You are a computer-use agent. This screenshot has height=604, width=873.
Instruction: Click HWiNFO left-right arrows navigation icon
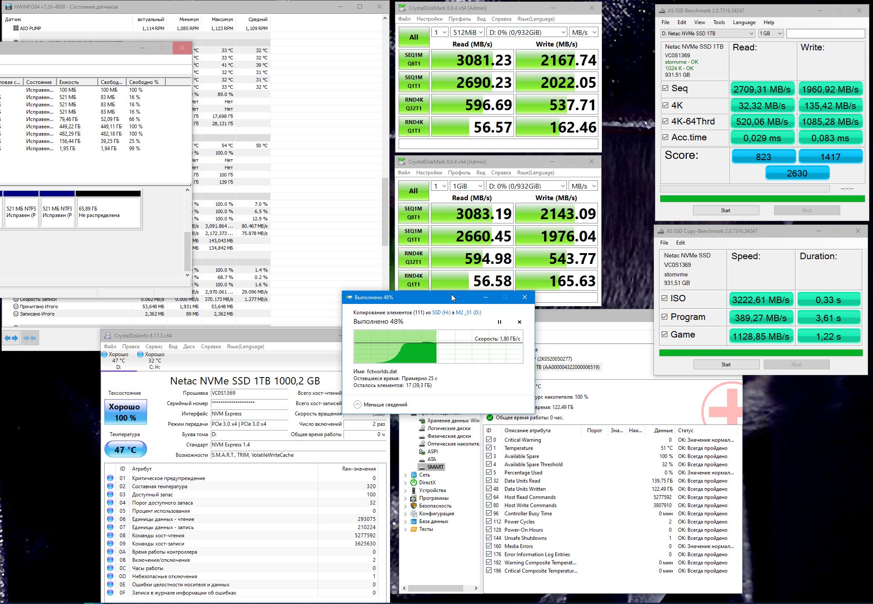[x=12, y=338]
